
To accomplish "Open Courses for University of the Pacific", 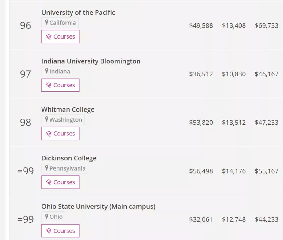I will [x=60, y=37].
